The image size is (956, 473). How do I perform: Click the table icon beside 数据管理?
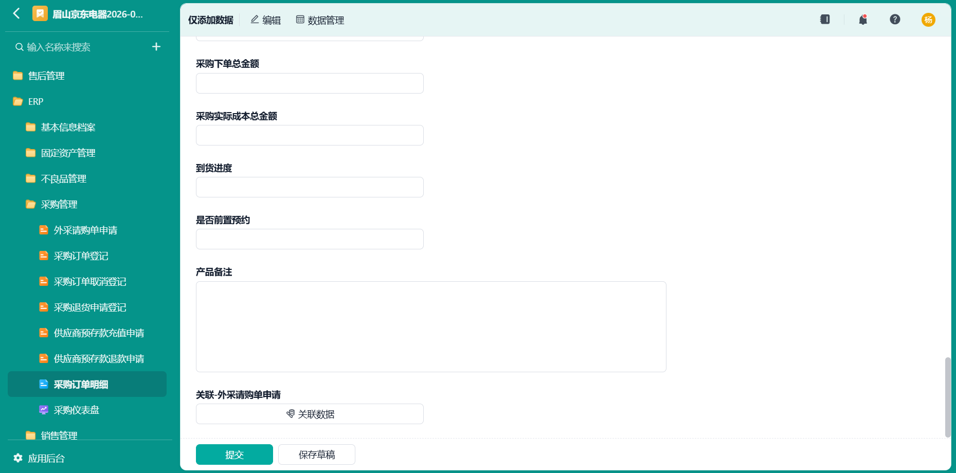tap(300, 20)
